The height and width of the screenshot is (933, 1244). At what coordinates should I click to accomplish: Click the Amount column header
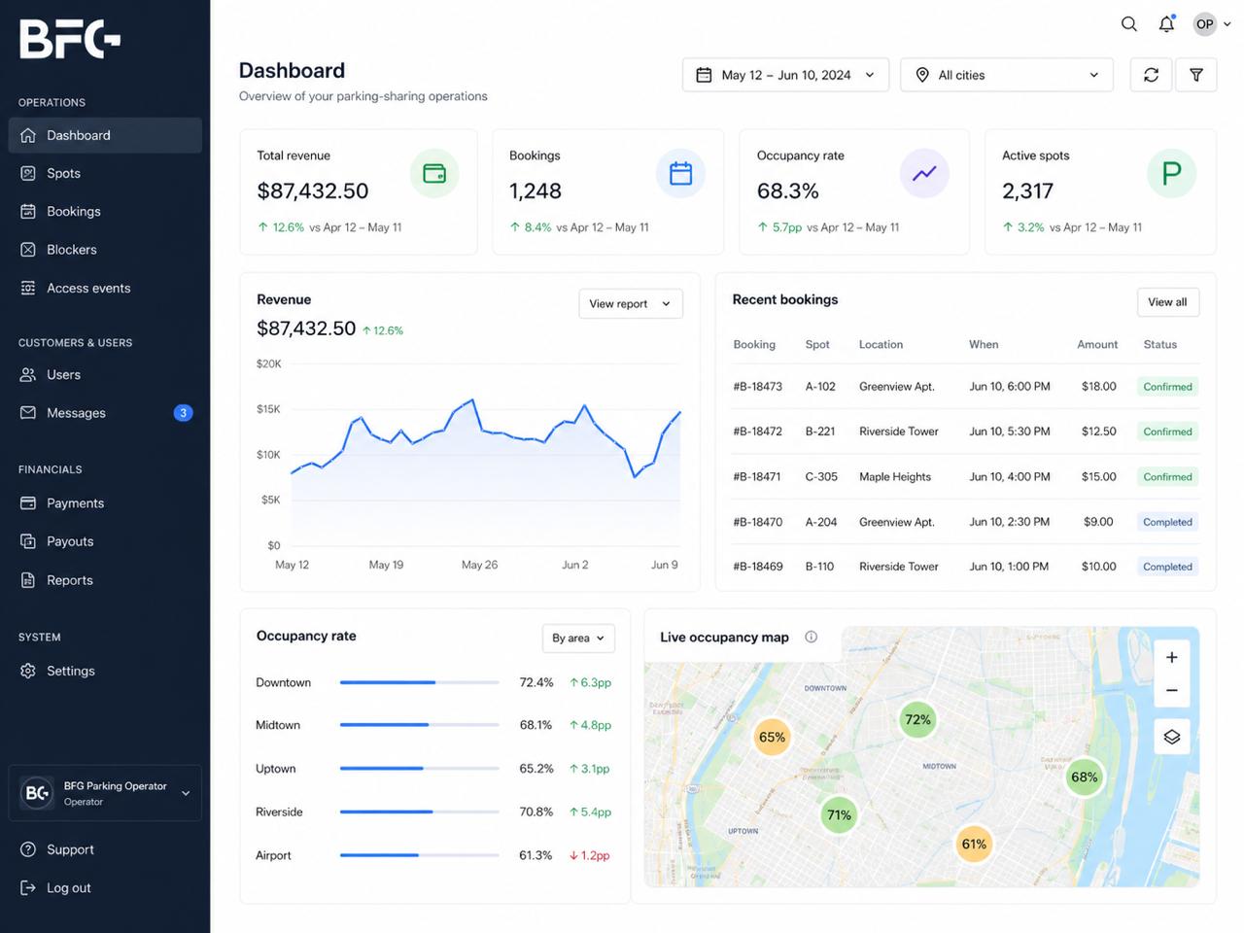pos(1097,345)
